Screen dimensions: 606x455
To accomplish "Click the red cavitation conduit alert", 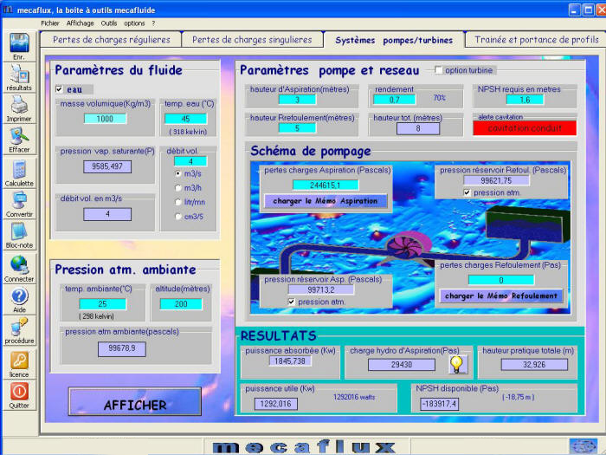I will coord(525,128).
